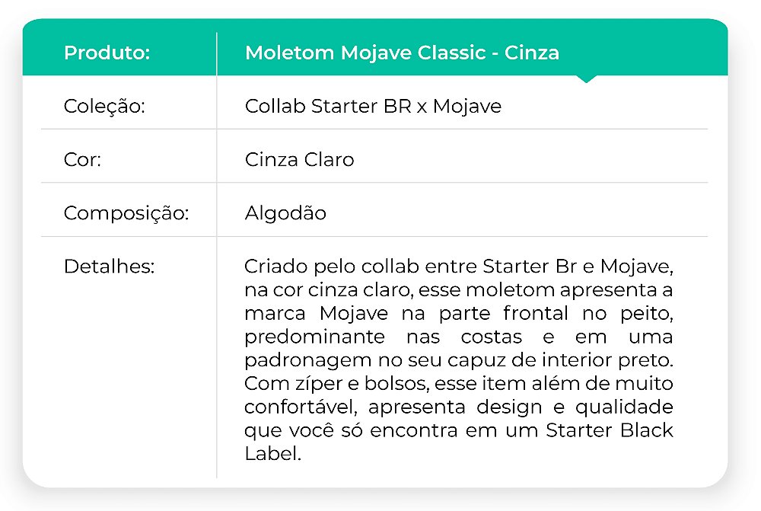Select the "Cor:" row label

point(82,160)
